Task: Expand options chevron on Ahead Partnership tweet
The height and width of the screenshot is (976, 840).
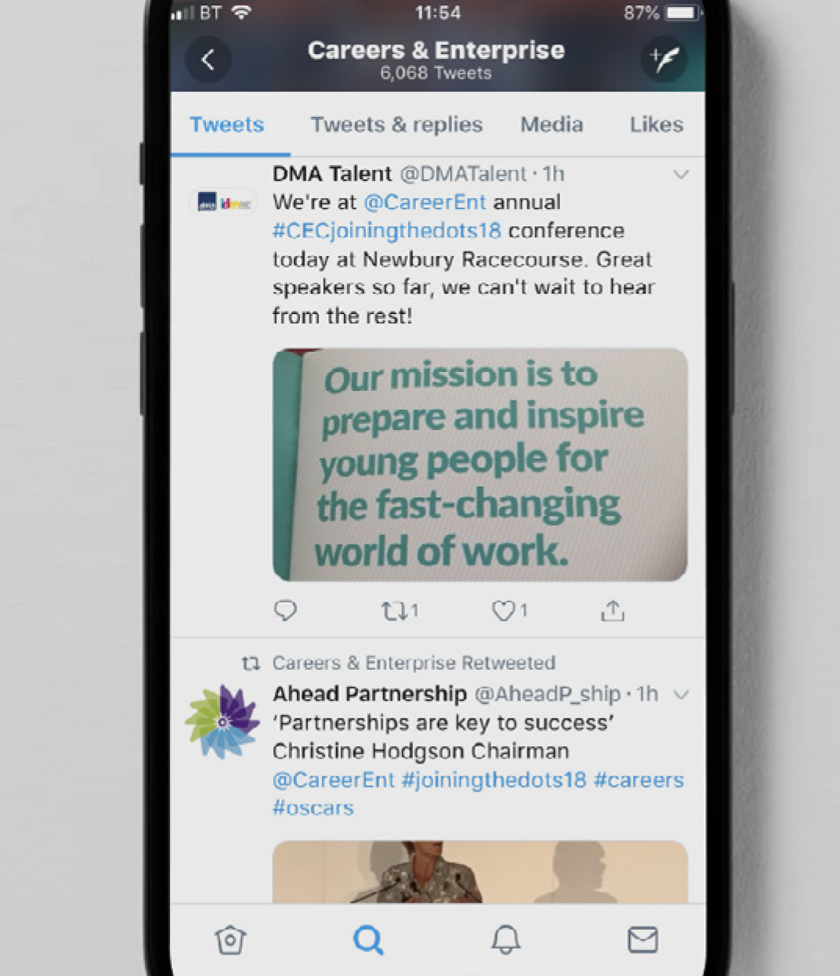Action: [681, 694]
